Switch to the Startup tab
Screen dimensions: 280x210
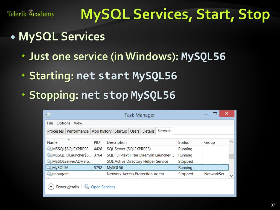[121, 131]
